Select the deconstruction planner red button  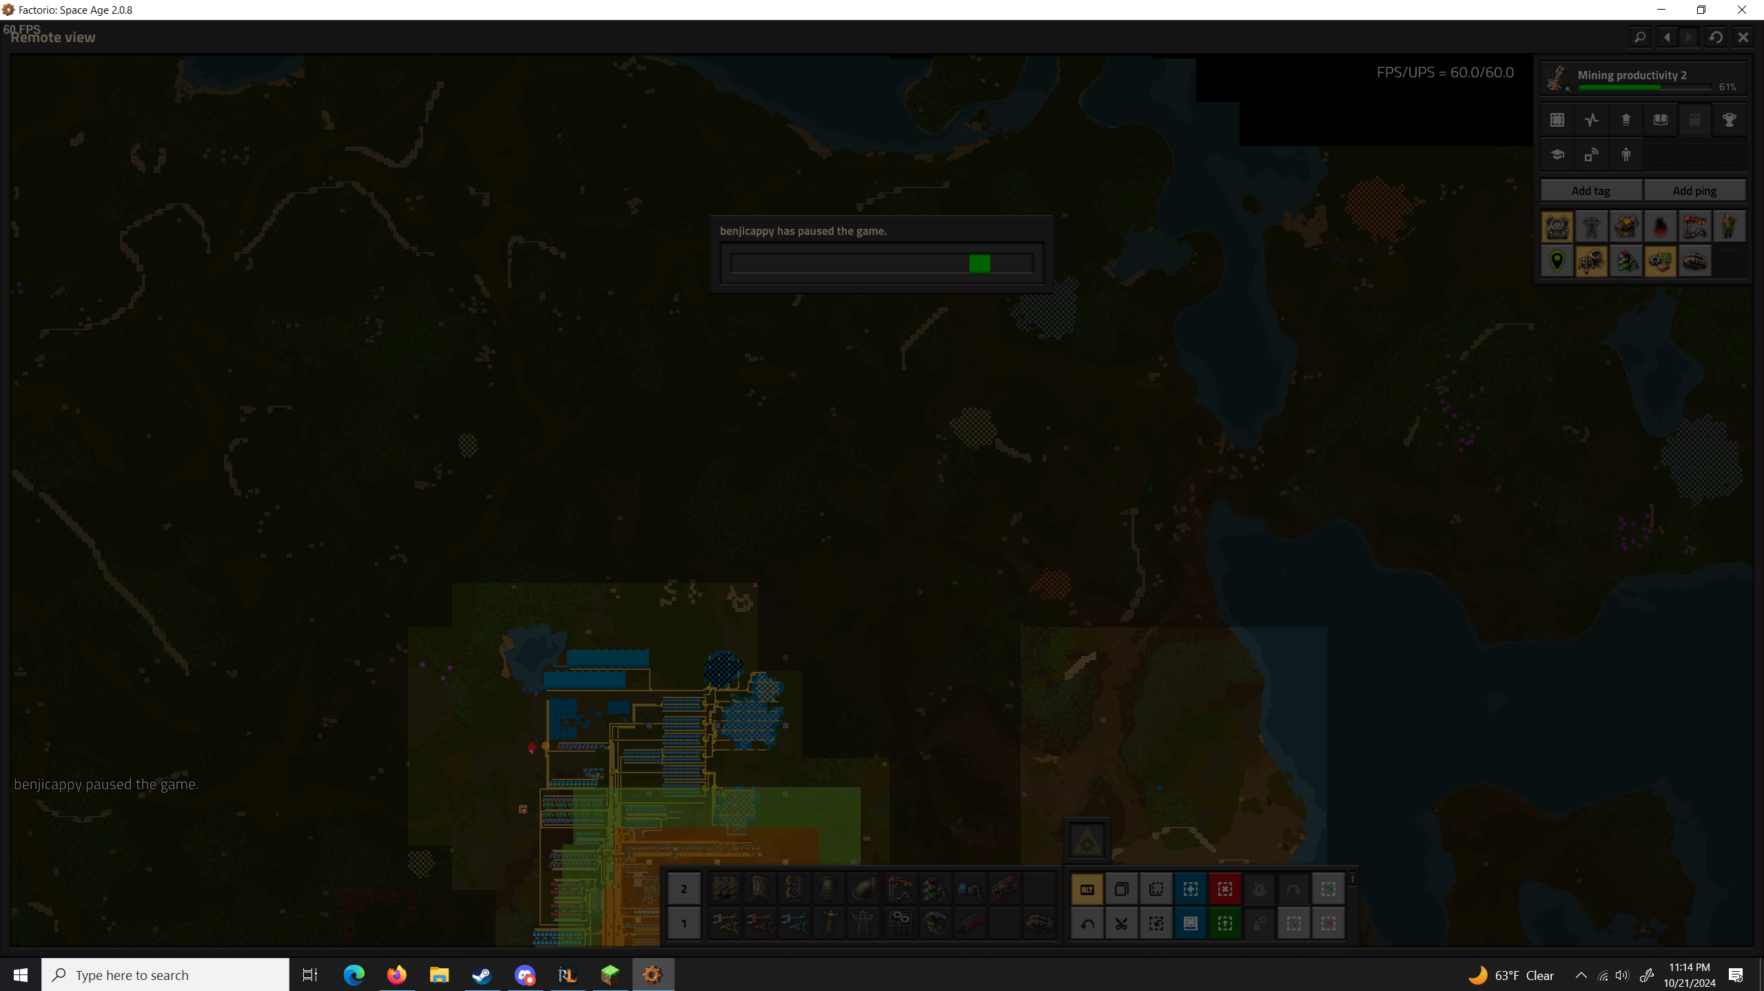[x=1224, y=889]
